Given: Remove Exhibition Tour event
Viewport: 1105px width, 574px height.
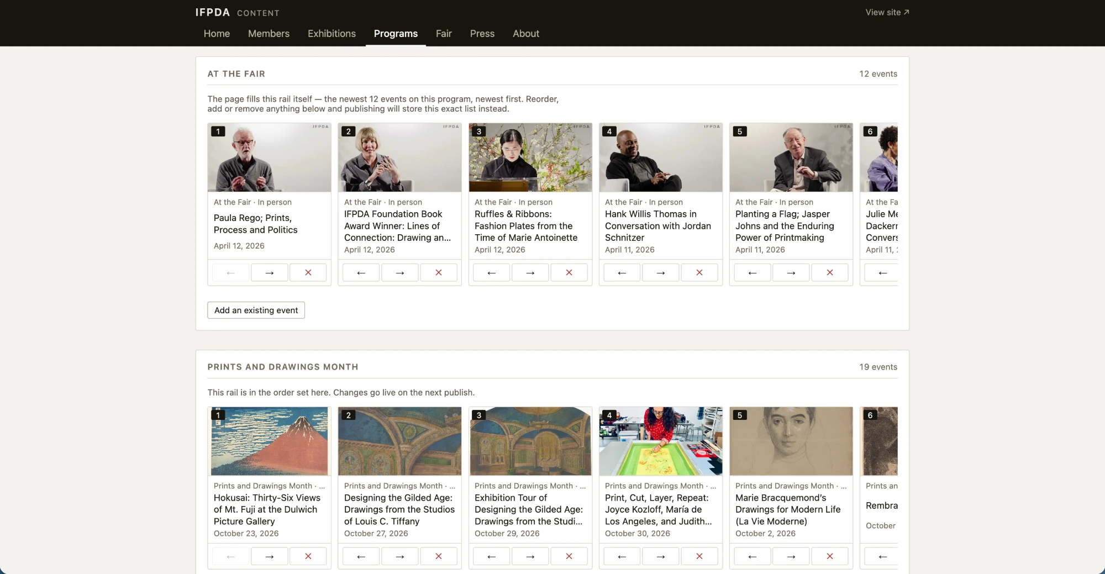Looking at the screenshot, I should pyautogui.click(x=569, y=556).
